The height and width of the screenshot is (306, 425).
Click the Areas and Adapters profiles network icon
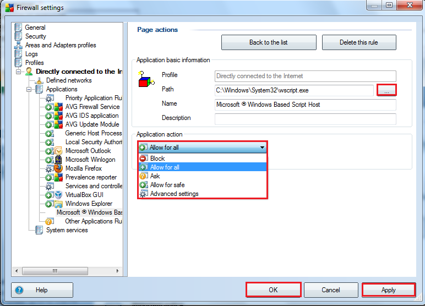click(x=18, y=45)
